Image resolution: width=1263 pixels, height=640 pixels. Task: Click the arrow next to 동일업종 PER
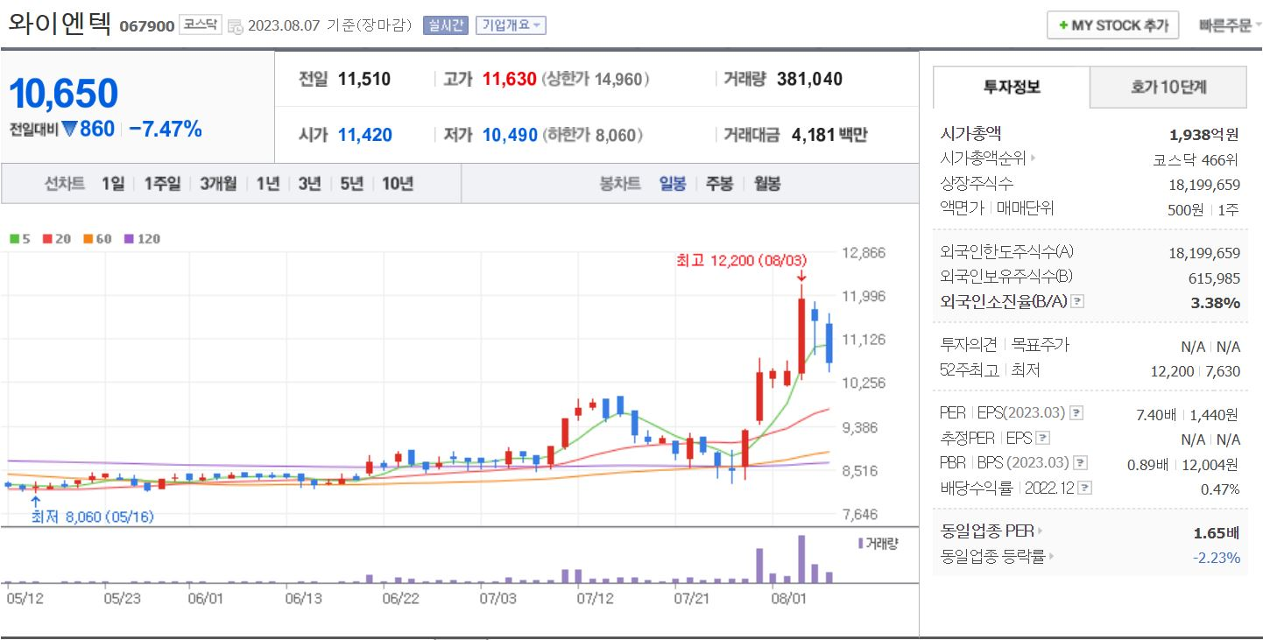pos(1041,531)
